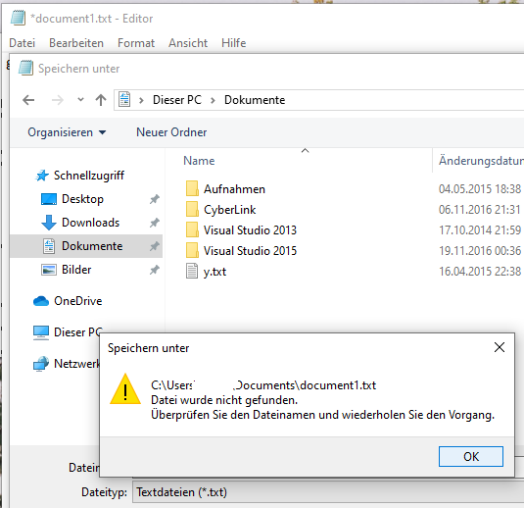The image size is (524, 508).
Task: Select Desktop in the Schnellzugriff list
Action: click(x=82, y=199)
